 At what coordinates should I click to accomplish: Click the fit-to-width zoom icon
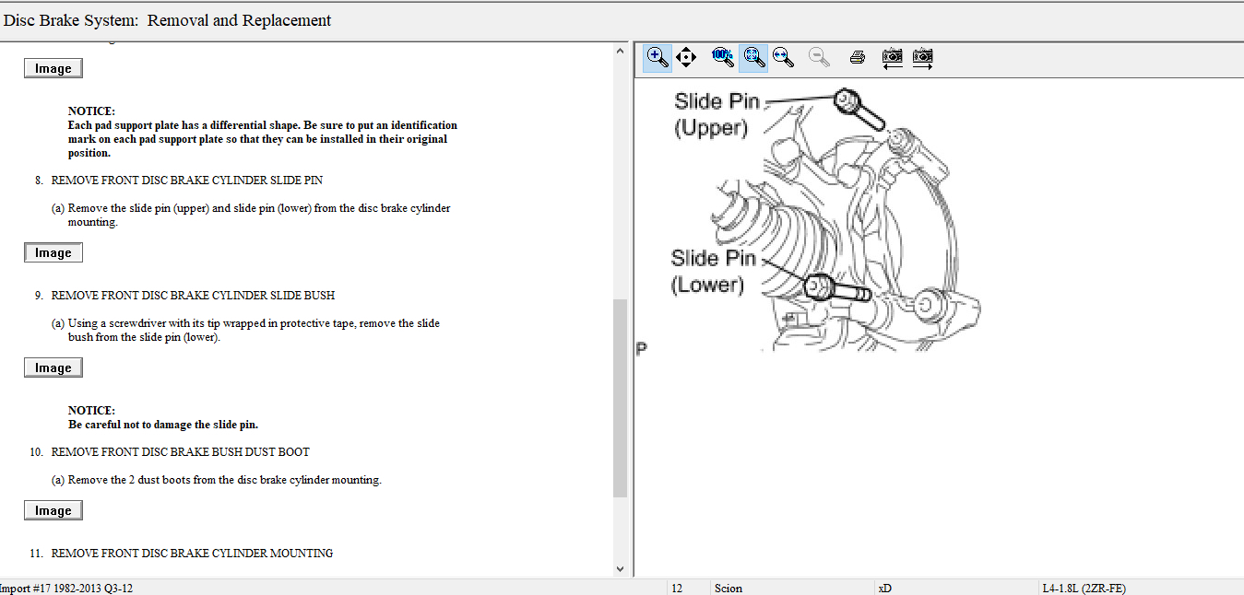tap(783, 57)
